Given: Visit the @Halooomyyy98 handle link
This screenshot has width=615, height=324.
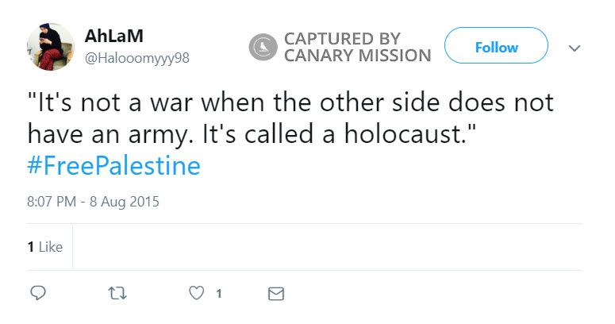Looking at the screenshot, I should tap(136, 58).
